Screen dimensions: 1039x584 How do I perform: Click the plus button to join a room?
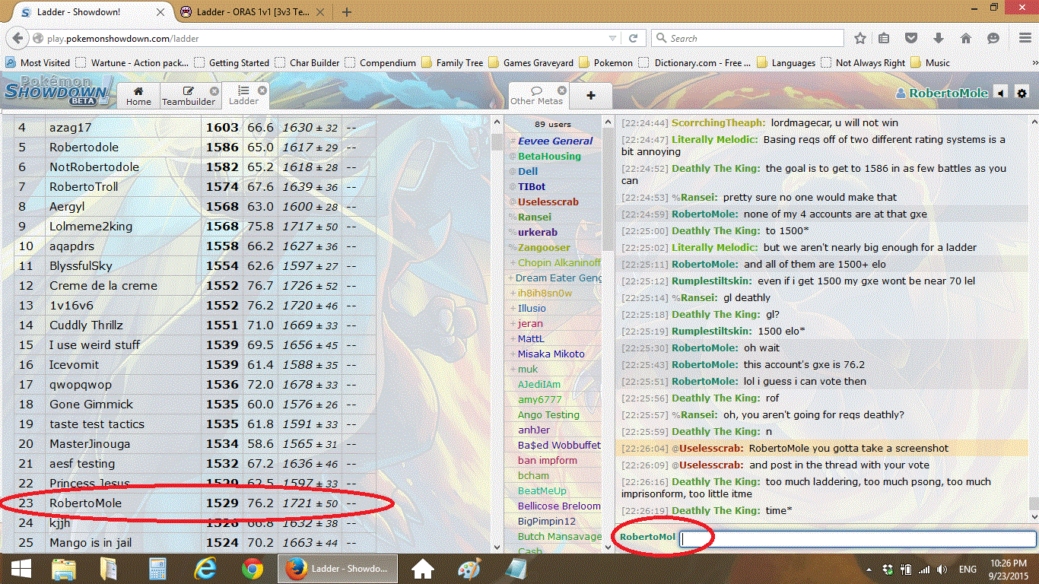tap(591, 96)
